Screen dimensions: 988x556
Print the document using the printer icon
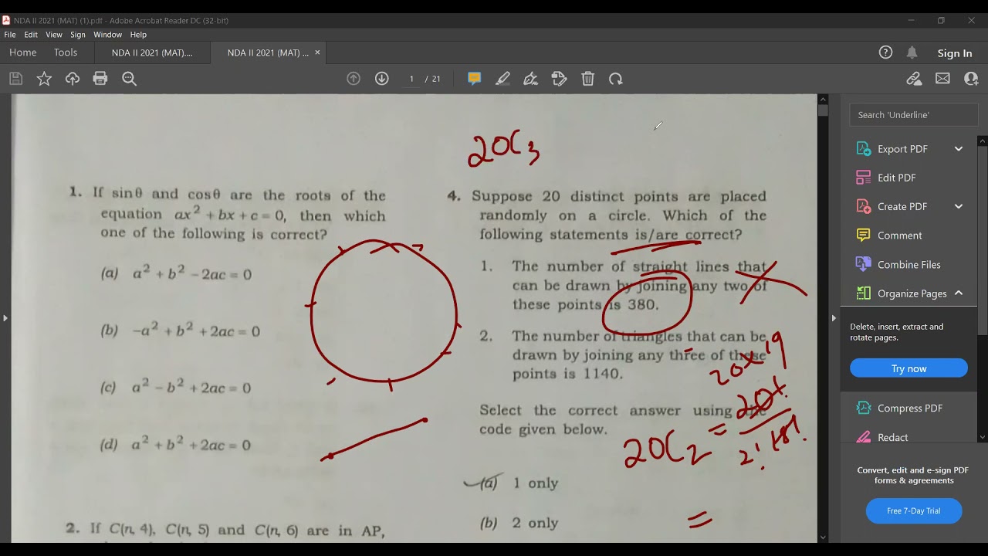pos(100,79)
